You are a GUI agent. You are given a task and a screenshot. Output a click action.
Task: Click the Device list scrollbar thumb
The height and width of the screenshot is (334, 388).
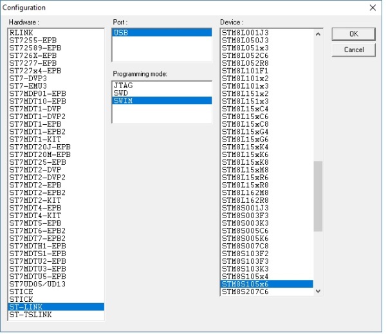click(319, 196)
